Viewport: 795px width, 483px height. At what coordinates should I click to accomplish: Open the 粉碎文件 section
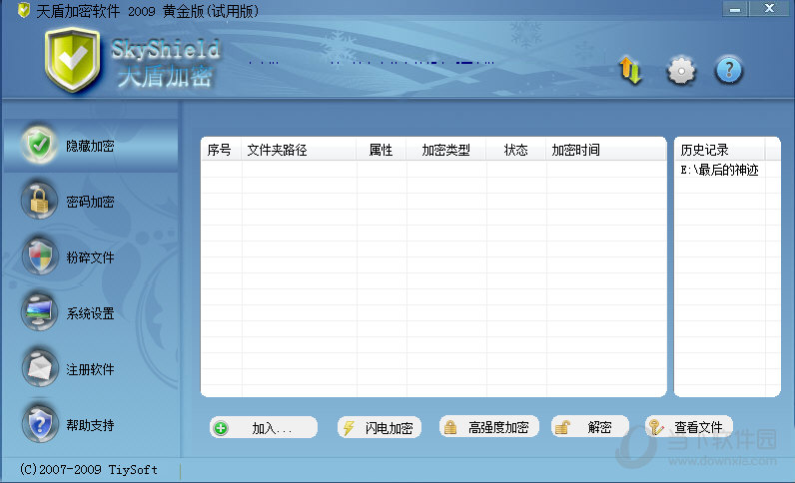pyautogui.click(x=90, y=257)
